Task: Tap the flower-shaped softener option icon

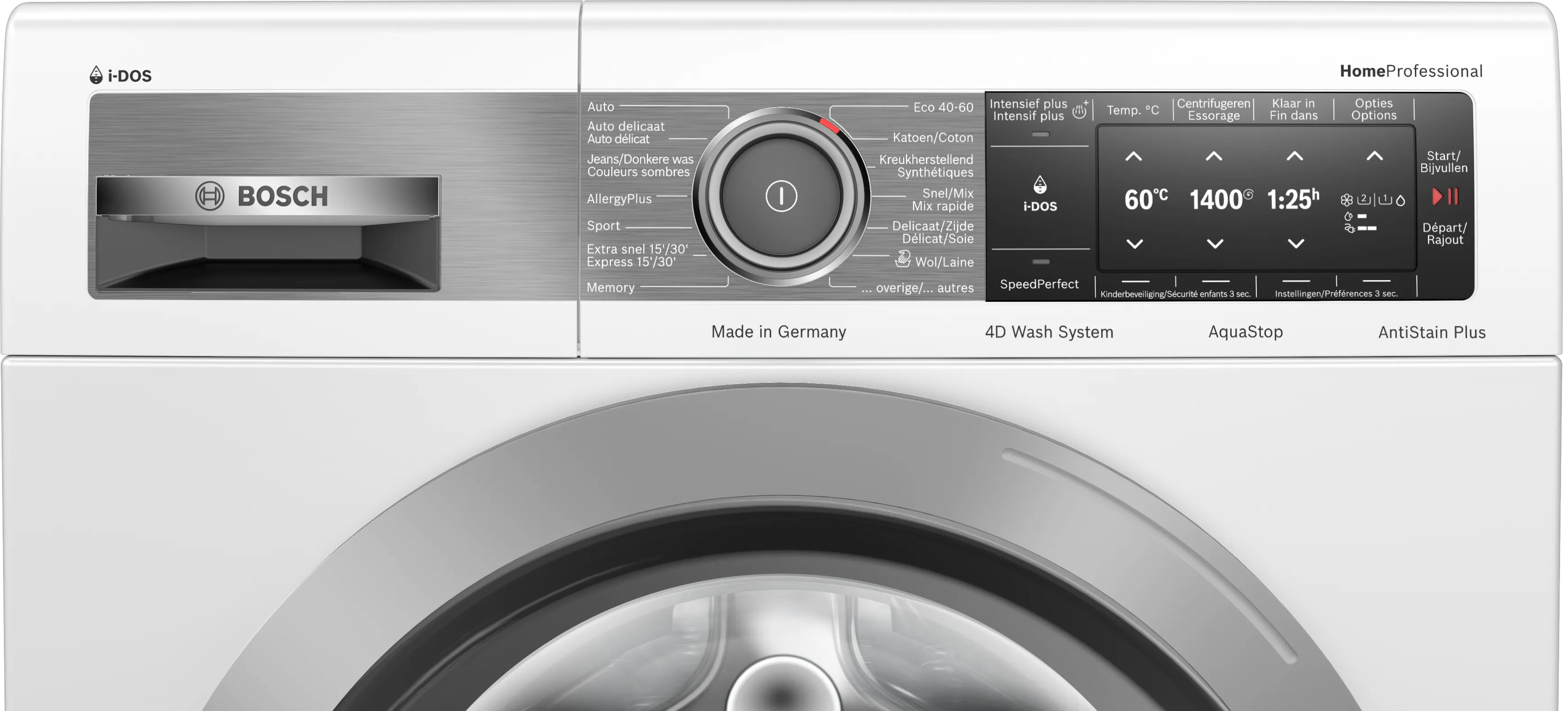Action: 1346,199
